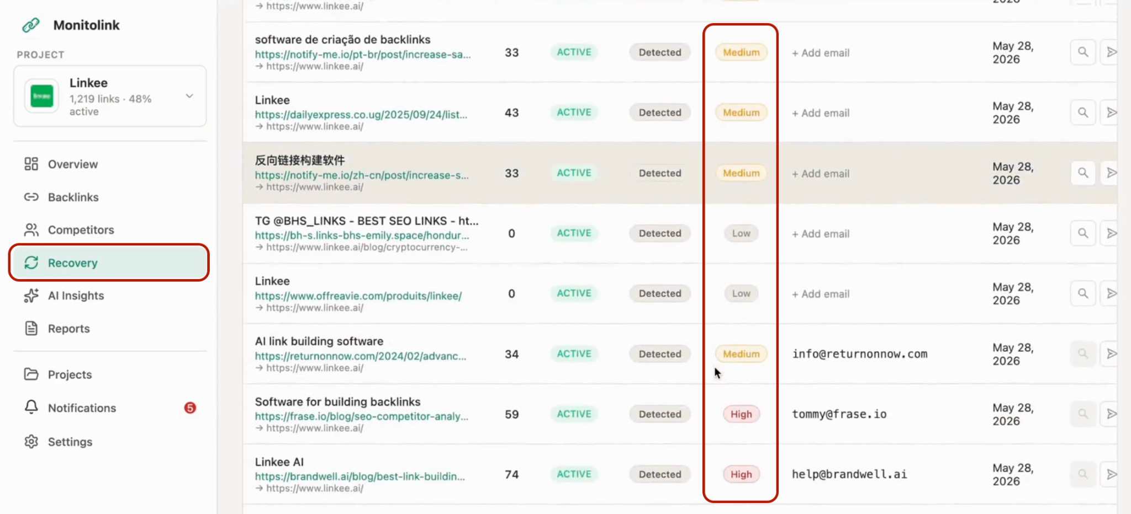Click ACTIVE status in frase.io row

574,414
